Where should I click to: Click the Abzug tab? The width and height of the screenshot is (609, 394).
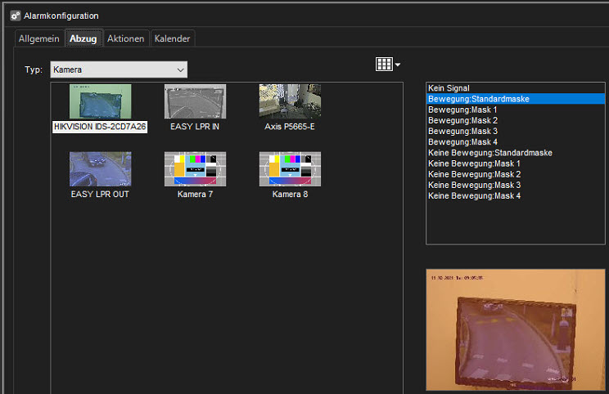point(83,39)
